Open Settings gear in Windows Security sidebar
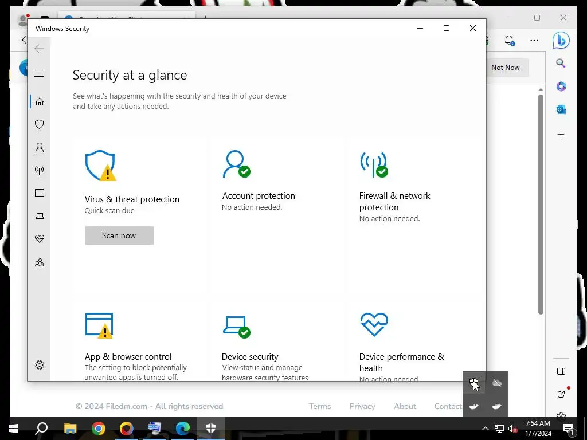The width and height of the screenshot is (587, 440). click(40, 365)
